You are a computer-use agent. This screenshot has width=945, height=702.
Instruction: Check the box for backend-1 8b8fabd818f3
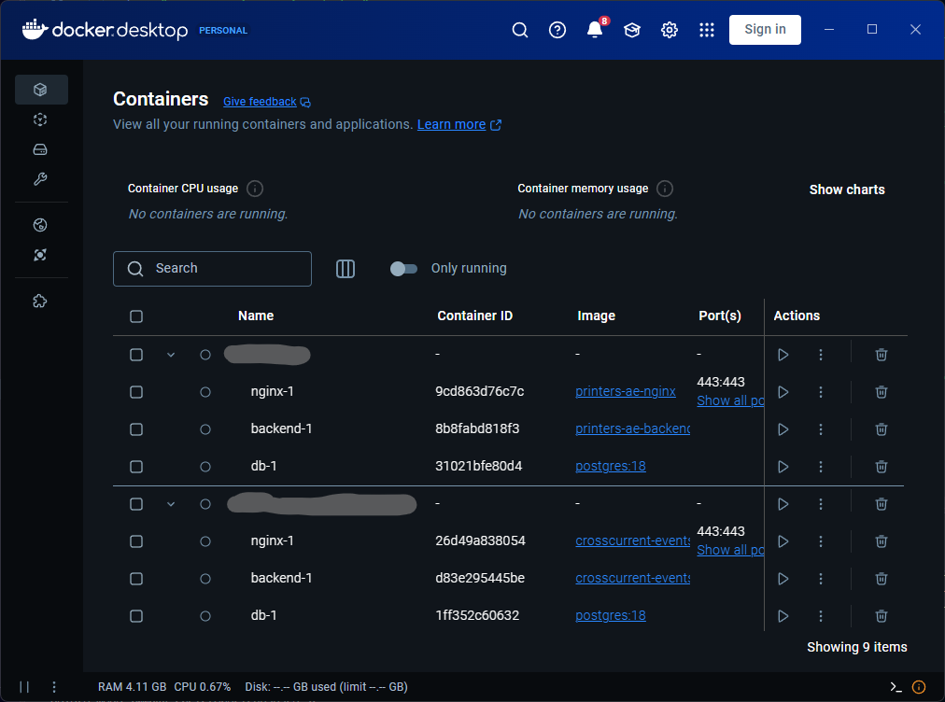[136, 429]
